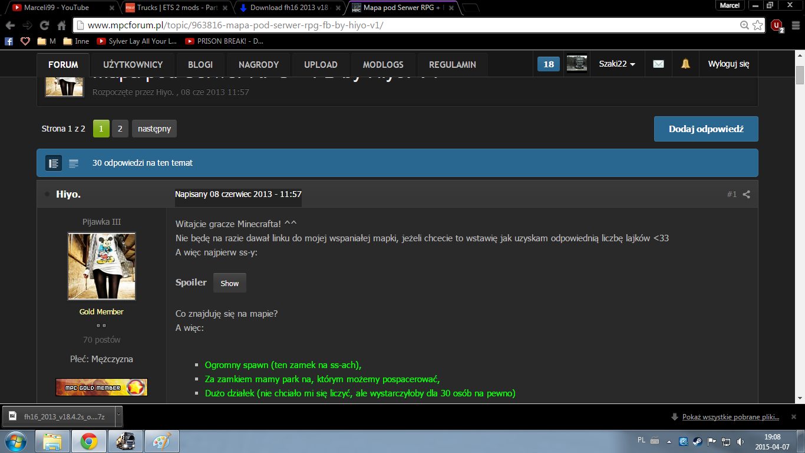
Task: Open the Szaki22 user avatar thumbnail
Action: coord(576,64)
